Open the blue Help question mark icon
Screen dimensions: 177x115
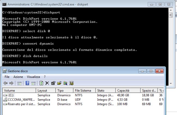coord(27,83)
